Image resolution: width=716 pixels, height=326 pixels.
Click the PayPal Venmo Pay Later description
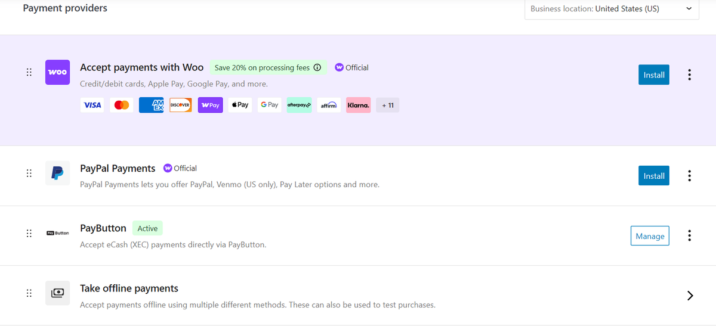click(230, 185)
